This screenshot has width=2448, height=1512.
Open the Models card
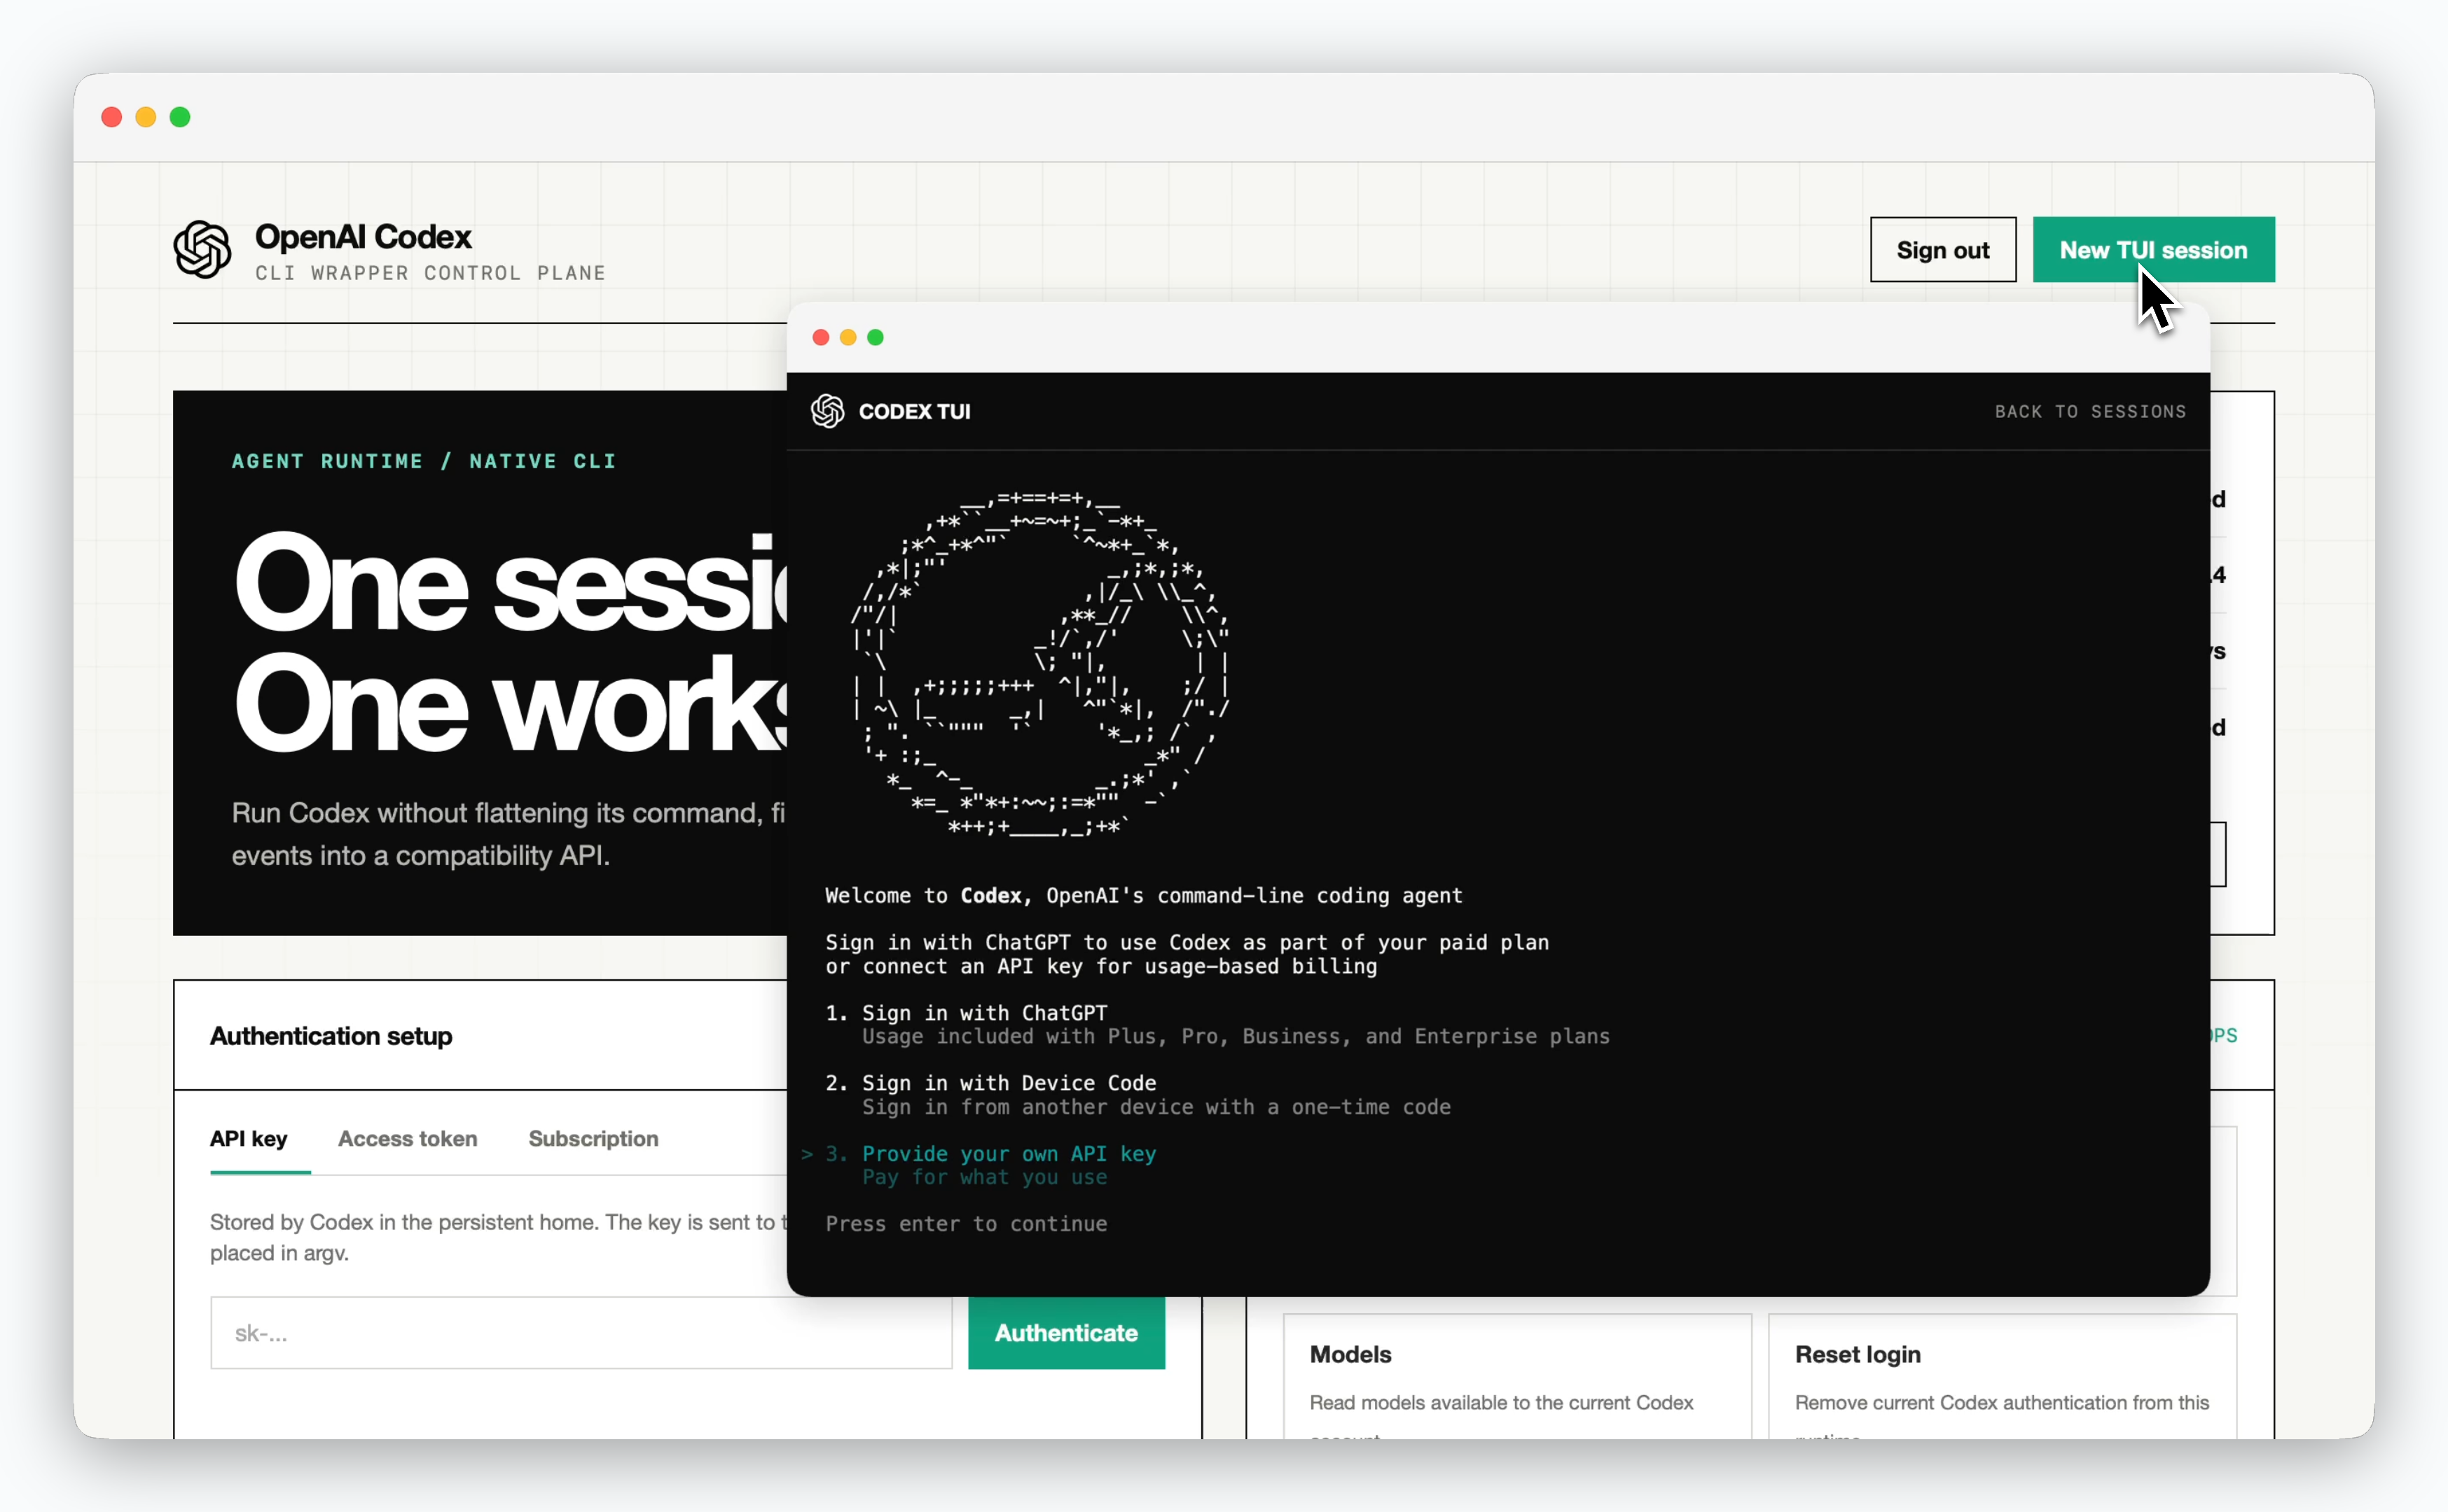[1516, 1377]
